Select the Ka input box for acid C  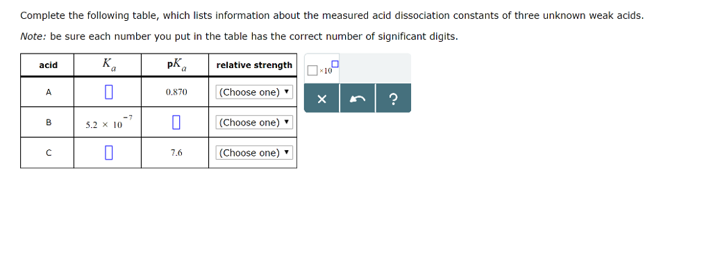tap(108, 152)
